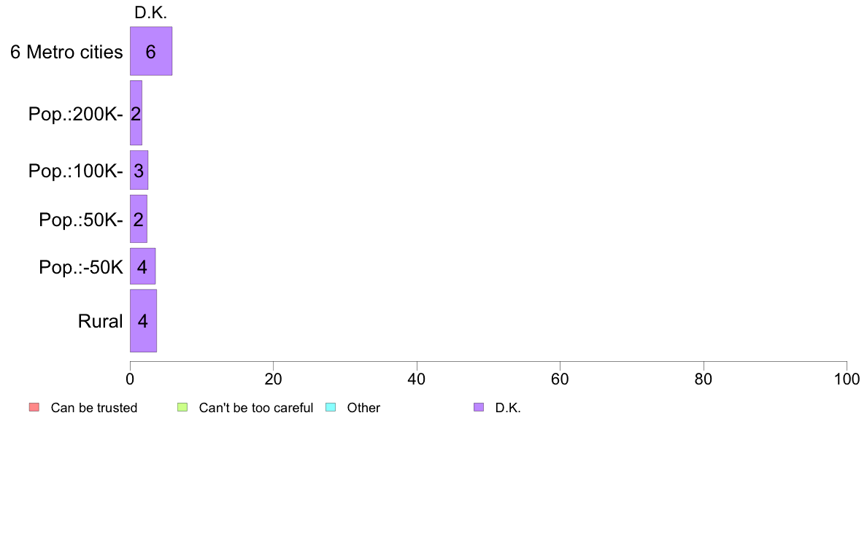Click the Other legend text

[363, 408]
